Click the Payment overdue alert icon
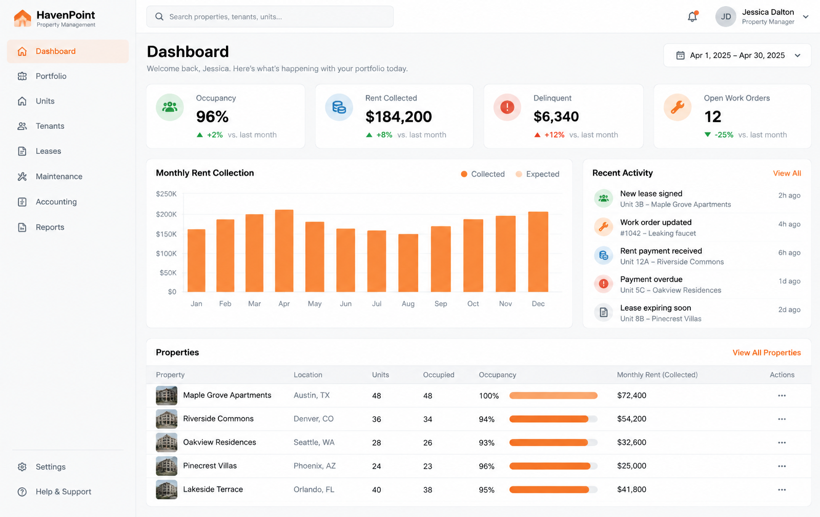 pos(604,284)
